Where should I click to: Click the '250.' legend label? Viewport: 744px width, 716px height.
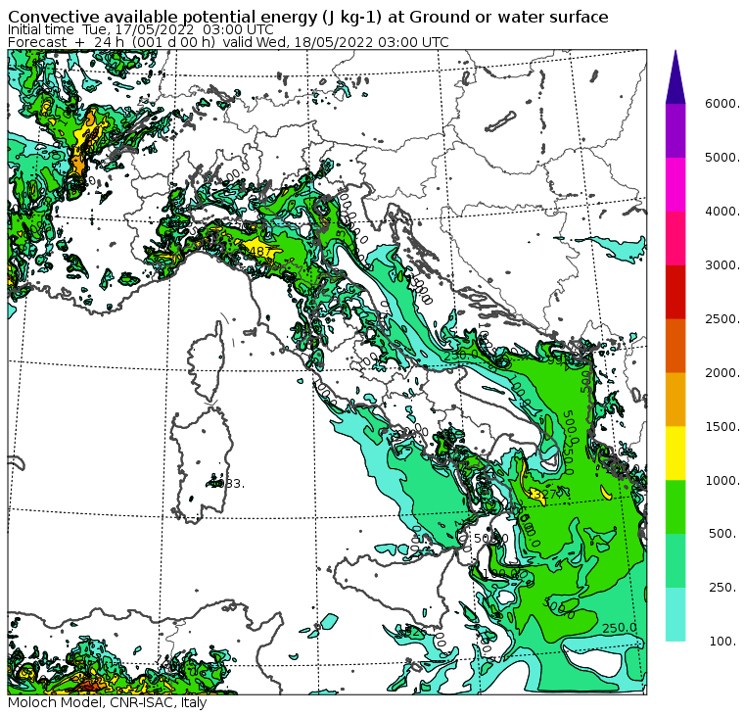tap(724, 588)
